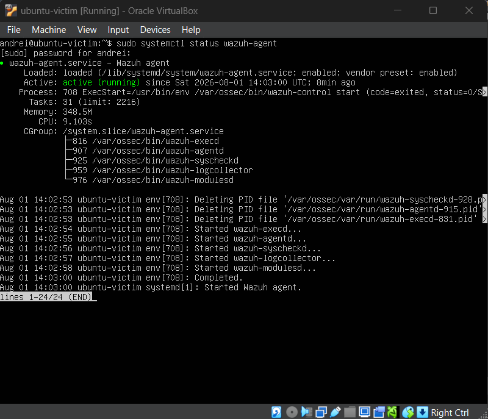Open the Devices menu
The width and height of the screenshot is (488, 419).
click(x=156, y=30)
